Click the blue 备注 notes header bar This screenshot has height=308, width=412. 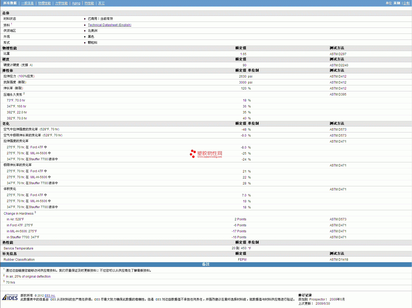(x=206, y=264)
